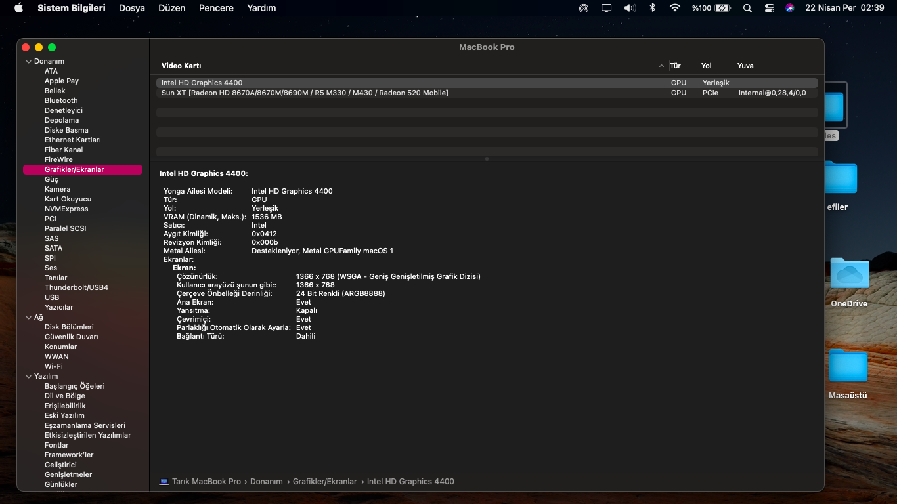Collapse the Donanım section in sidebar
897x504 pixels.
pyautogui.click(x=28, y=62)
